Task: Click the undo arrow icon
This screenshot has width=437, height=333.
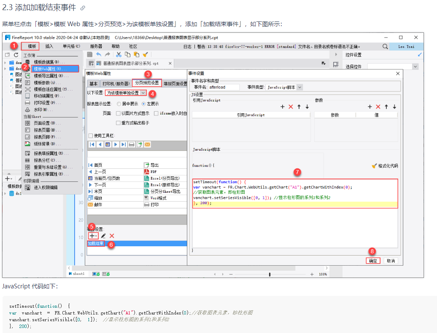Action: [99, 55]
